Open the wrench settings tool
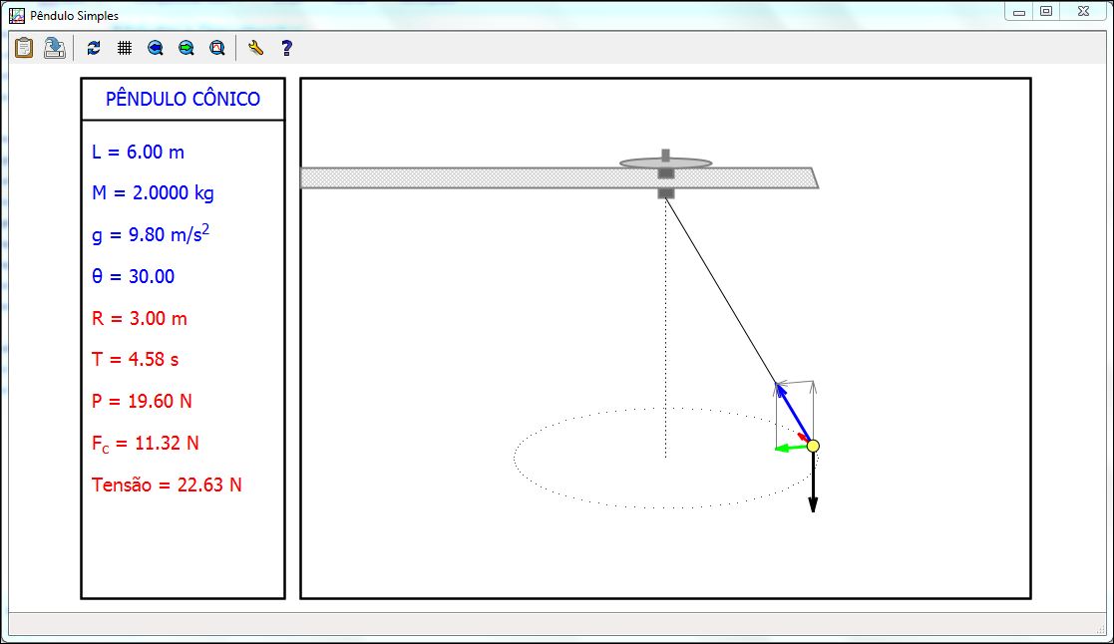 coord(253,47)
